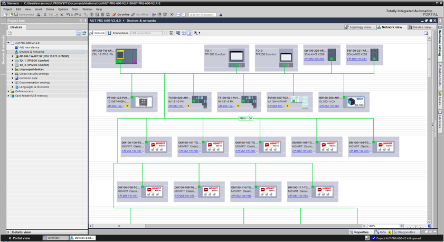Click the Redo arrow icon

(x=76, y=14)
